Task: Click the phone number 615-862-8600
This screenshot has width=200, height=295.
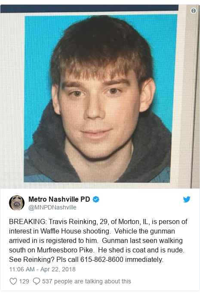Action: (x=102, y=260)
